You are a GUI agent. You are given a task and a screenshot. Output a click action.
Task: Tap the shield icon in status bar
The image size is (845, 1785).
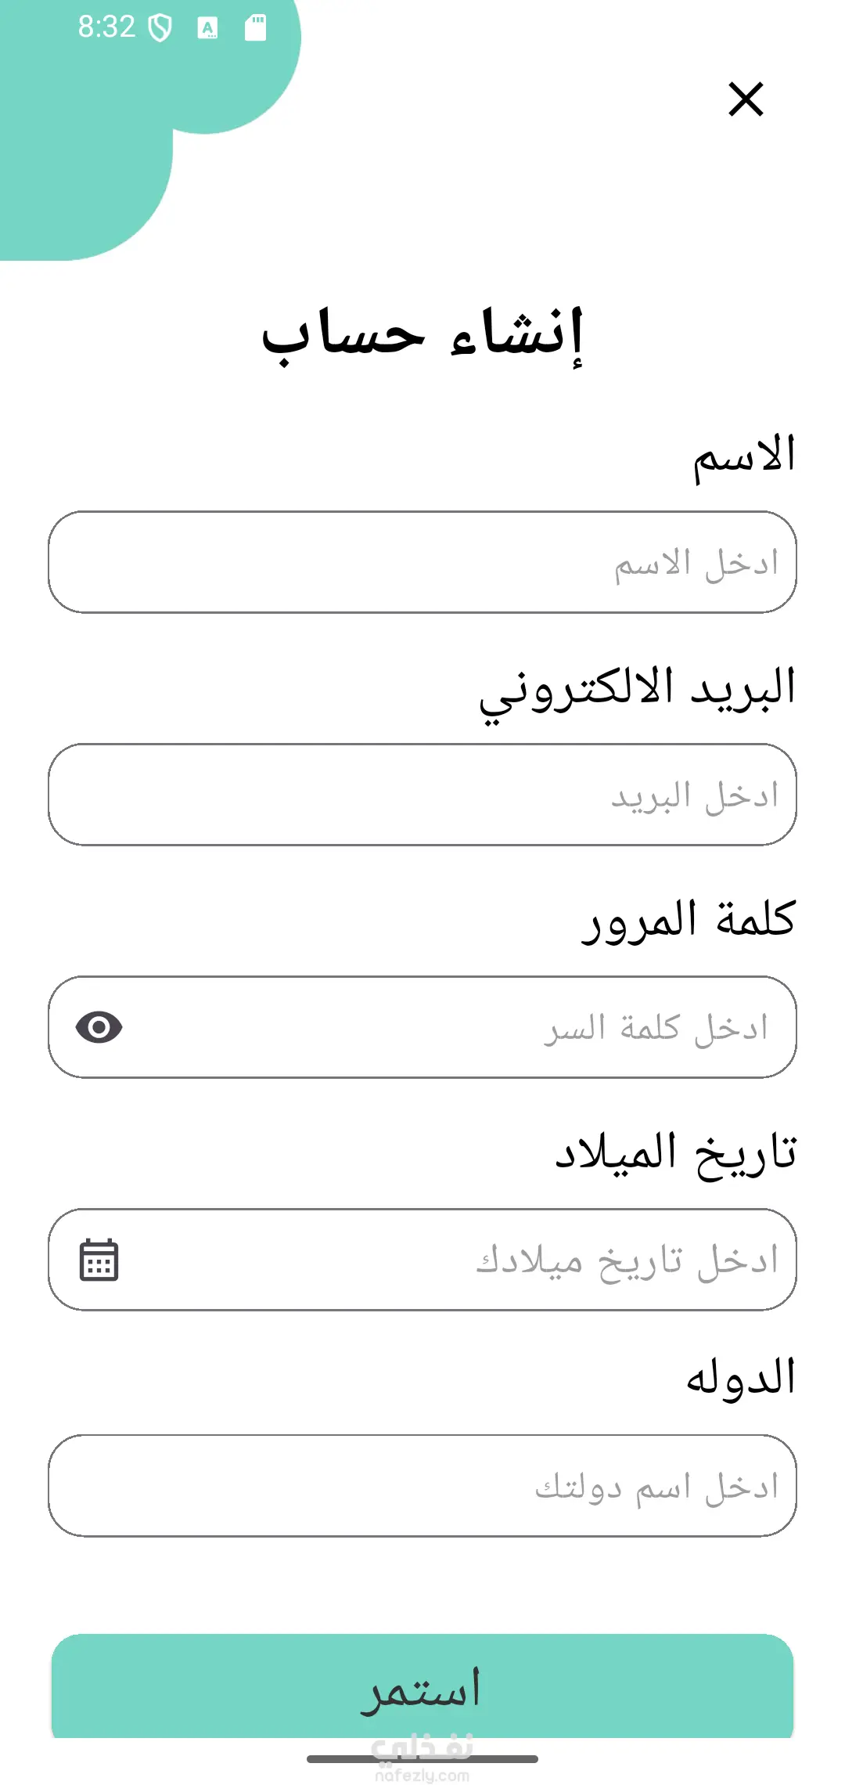click(x=160, y=28)
